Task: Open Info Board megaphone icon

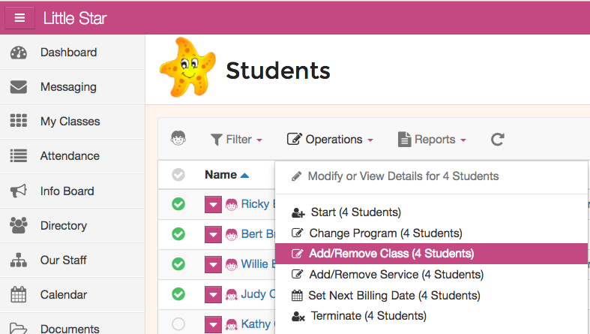Action: [x=19, y=191]
